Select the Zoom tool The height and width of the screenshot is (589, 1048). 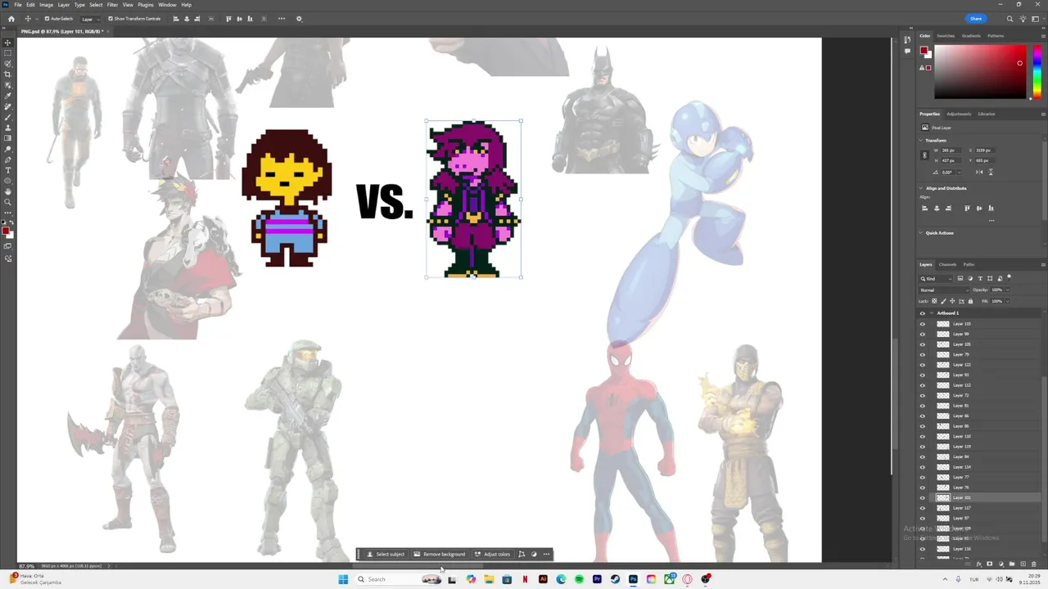(8, 202)
